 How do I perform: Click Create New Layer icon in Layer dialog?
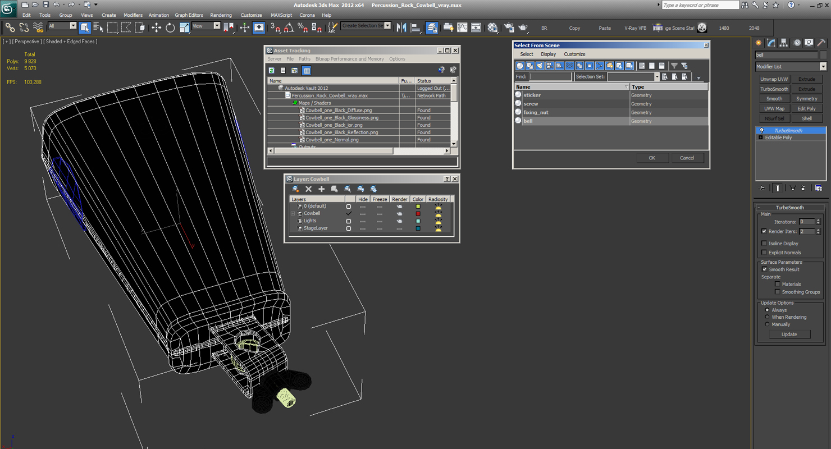coord(296,189)
